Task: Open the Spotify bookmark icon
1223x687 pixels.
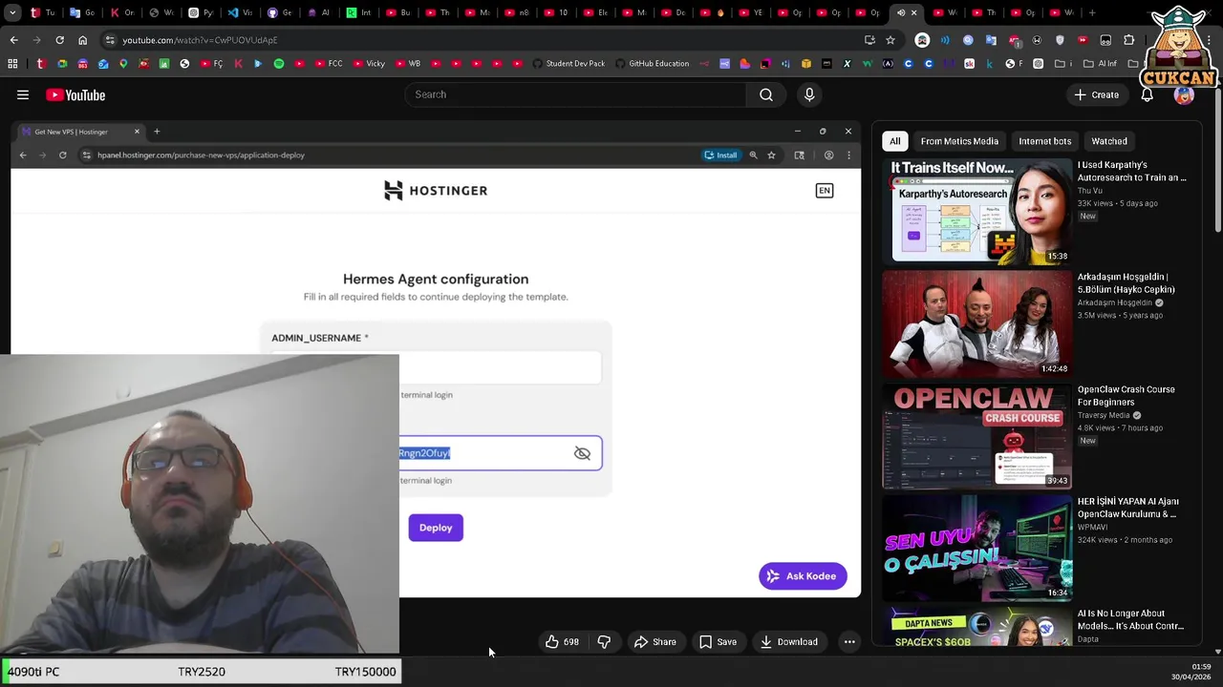Action: point(279,64)
